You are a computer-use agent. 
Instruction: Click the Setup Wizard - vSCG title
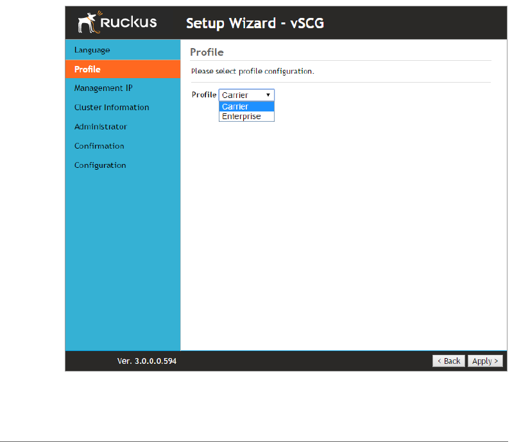[x=255, y=23]
